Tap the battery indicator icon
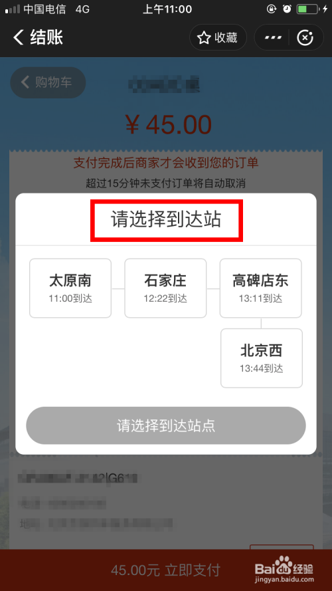Viewport: 332px width, 591px height. click(307, 9)
